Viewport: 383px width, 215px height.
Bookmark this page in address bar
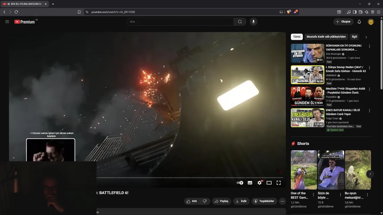(79, 12)
